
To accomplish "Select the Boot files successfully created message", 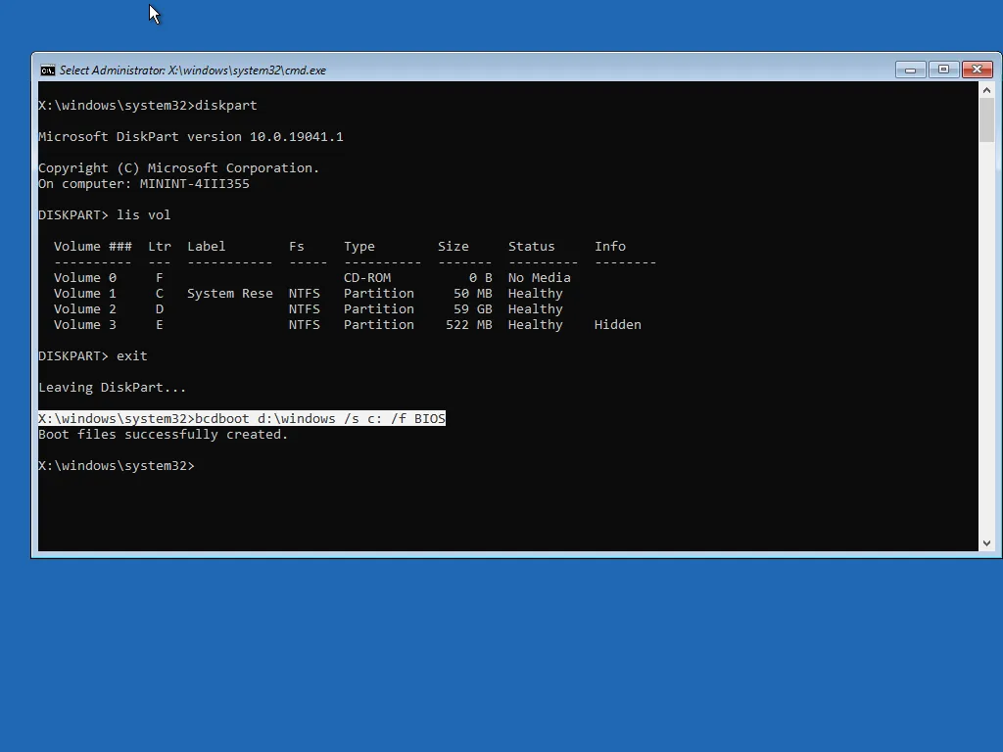I will [162, 434].
